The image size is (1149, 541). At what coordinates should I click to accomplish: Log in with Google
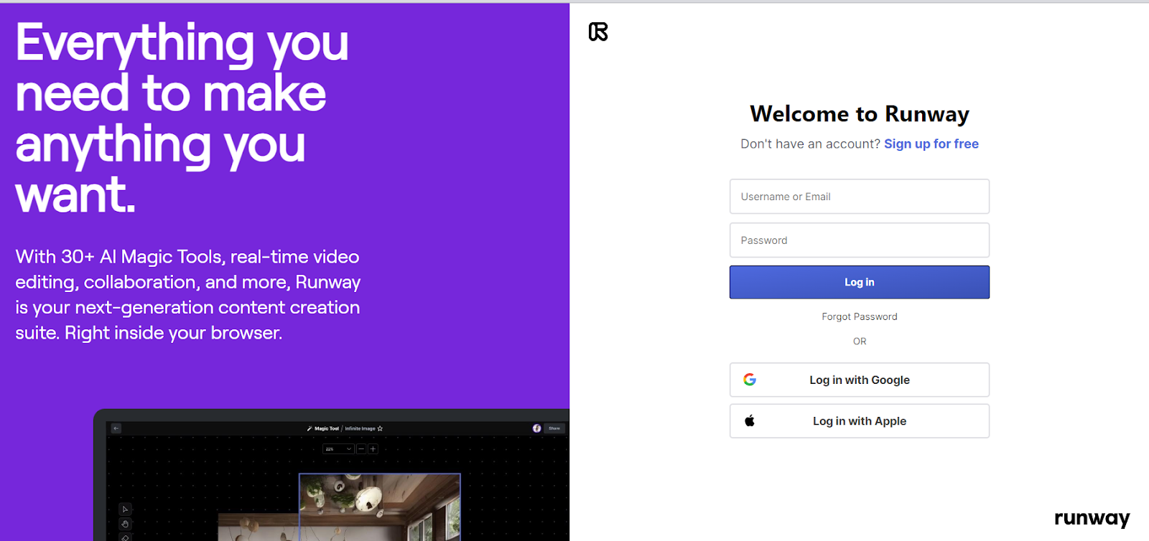[860, 380]
